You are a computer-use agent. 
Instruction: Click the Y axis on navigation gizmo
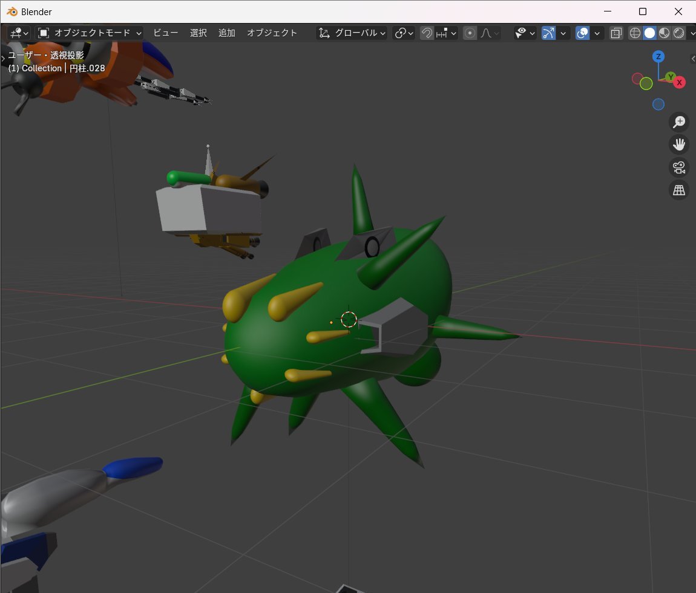click(671, 77)
